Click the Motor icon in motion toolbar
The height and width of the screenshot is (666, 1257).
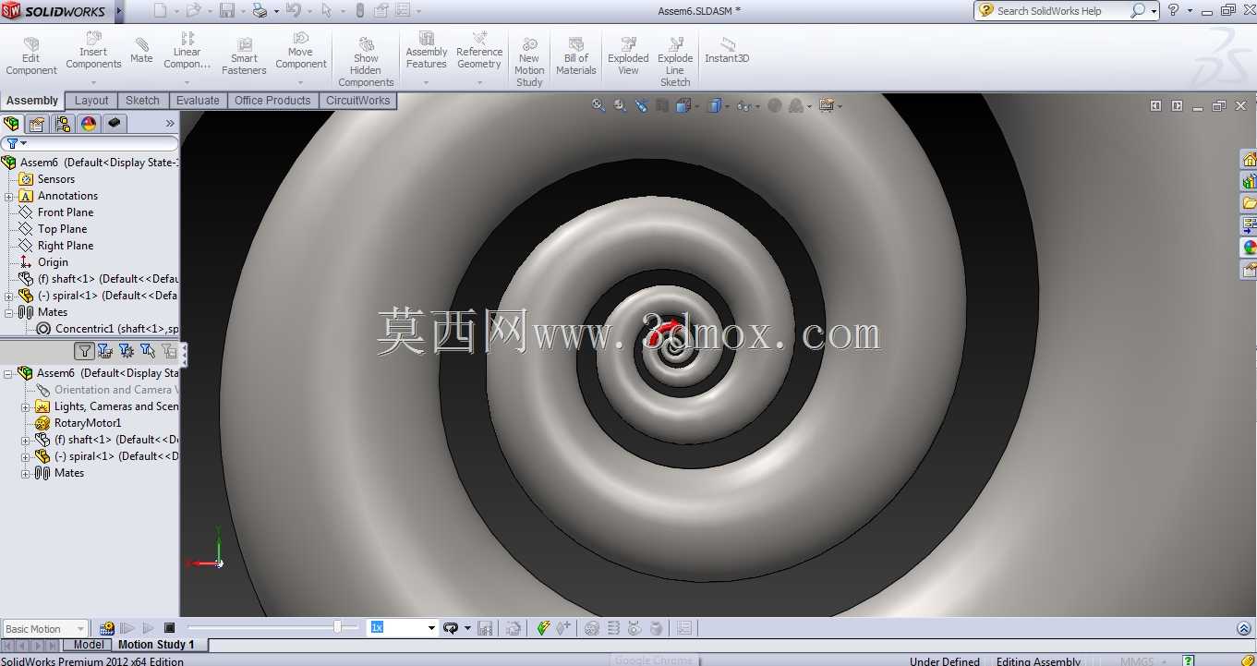pos(592,628)
